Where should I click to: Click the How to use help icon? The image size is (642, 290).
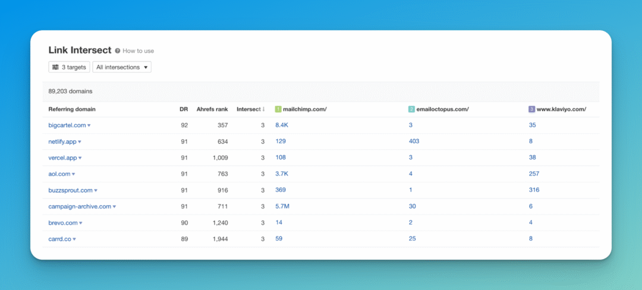(118, 51)
